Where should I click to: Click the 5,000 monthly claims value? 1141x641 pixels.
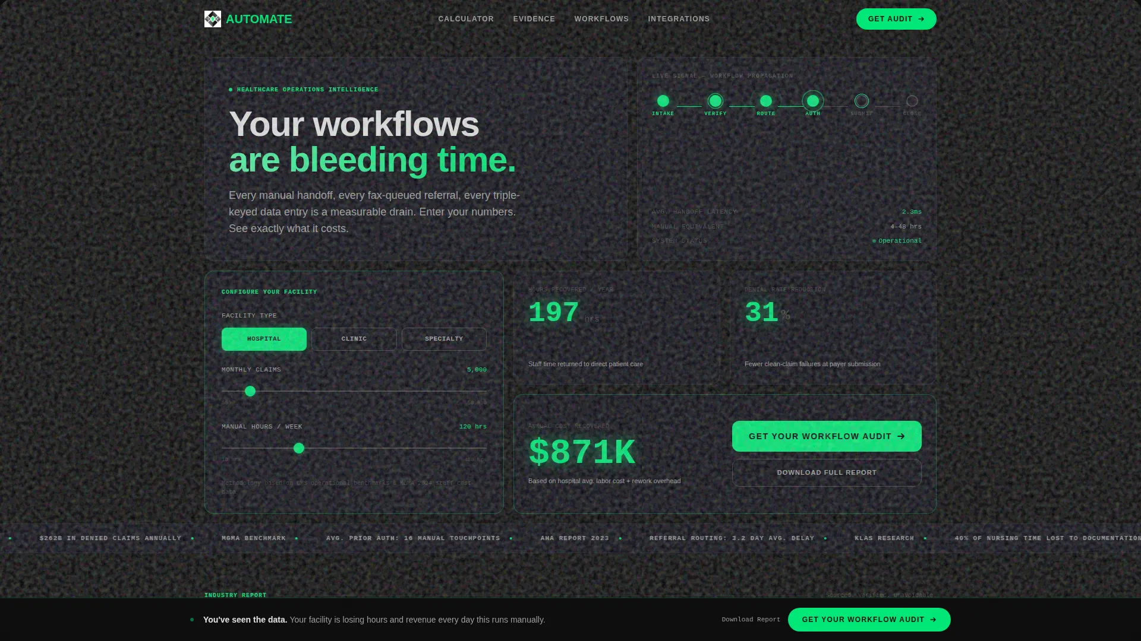(477, 370)
